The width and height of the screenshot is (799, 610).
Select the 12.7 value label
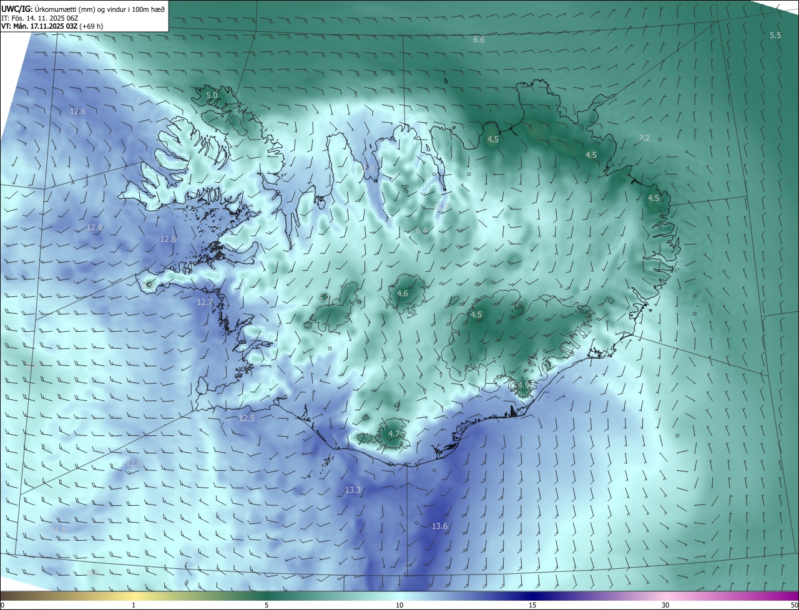[205, 302]
